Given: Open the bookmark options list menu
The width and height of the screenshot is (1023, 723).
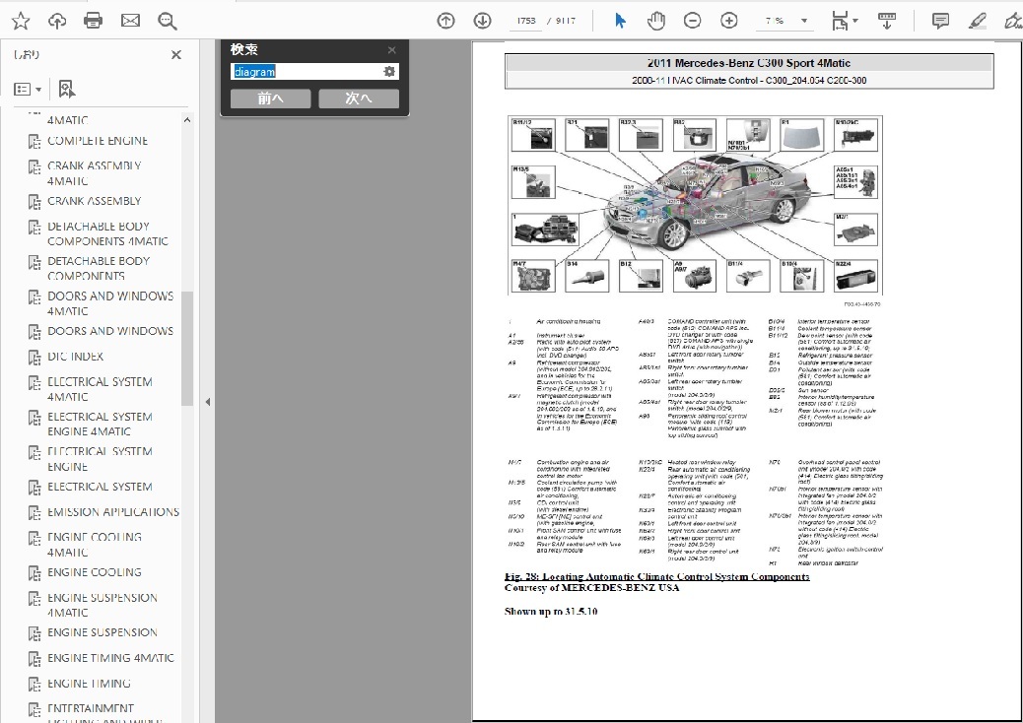Looking at the screenshot, I should [28, 89].
